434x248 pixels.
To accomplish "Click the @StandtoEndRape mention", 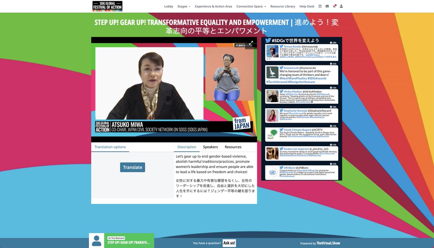I will pyautogui.click(x=306, y=170).
